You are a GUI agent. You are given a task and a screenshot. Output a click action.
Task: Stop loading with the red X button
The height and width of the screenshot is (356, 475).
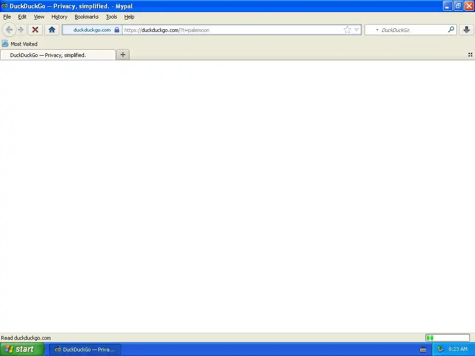point(35,30)
